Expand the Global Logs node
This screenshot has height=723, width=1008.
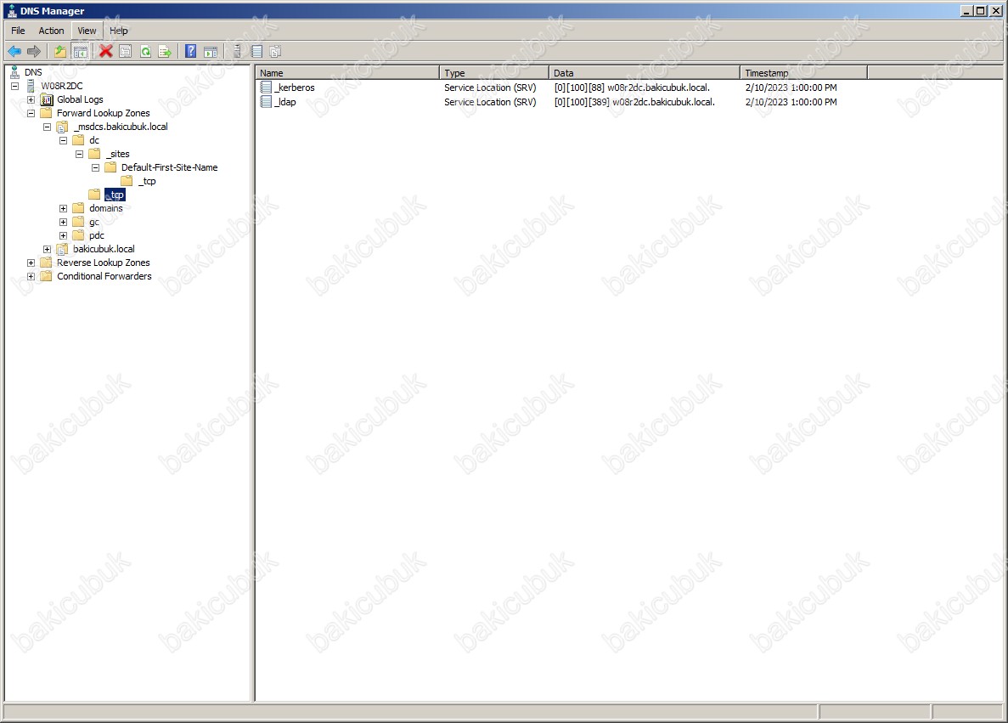pos(31,99)
